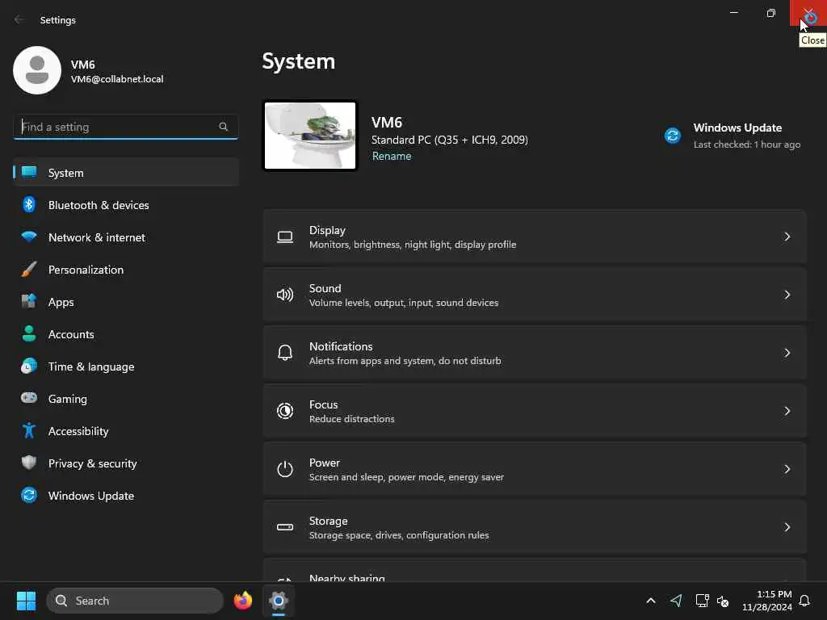Click the Sound speaker icon
The width and height of the screenshot is (827, 620).
pos(285,295)
